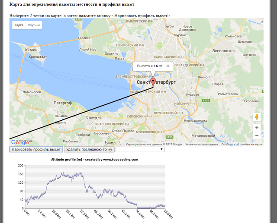Select the Карта map view
Viewport: 277px width, 223px height.
click(x=19, y=25)
